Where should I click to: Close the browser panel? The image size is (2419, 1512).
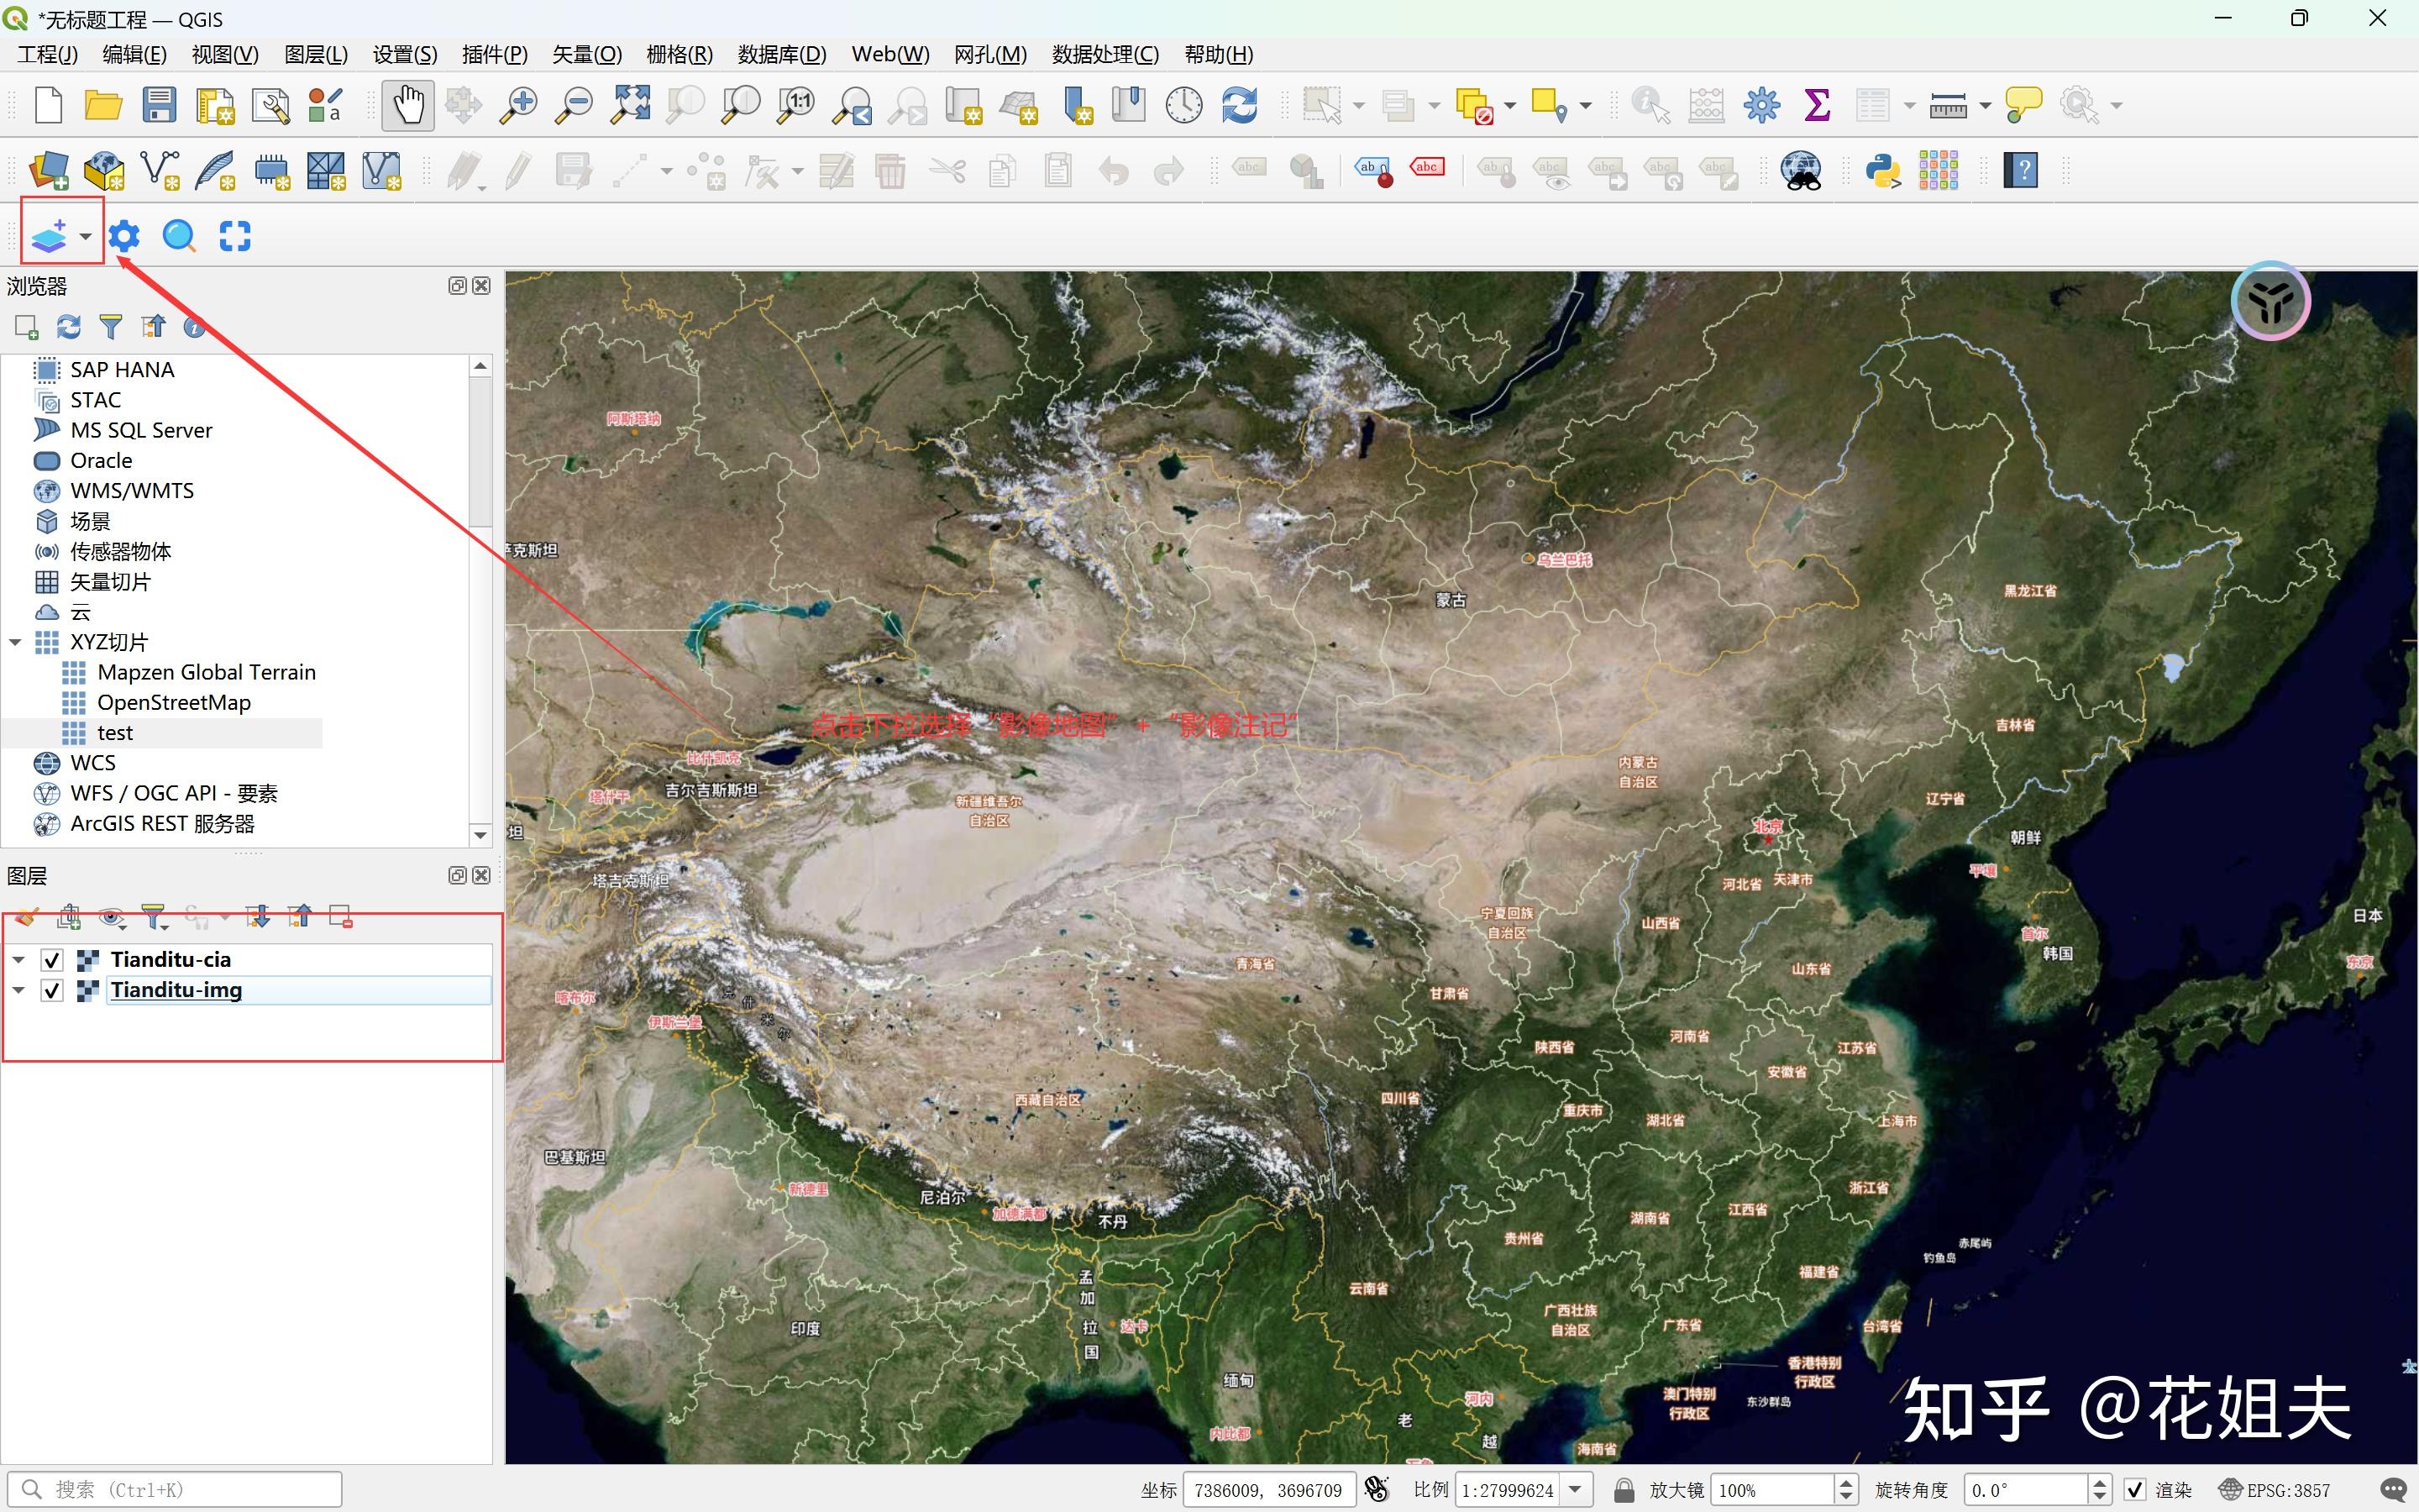482,286
